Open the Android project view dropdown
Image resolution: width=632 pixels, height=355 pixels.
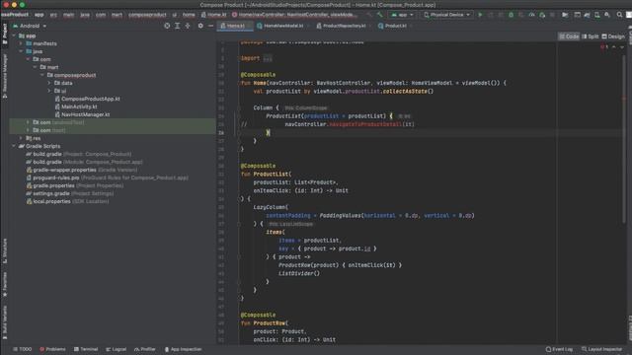[x=30, y=26]
